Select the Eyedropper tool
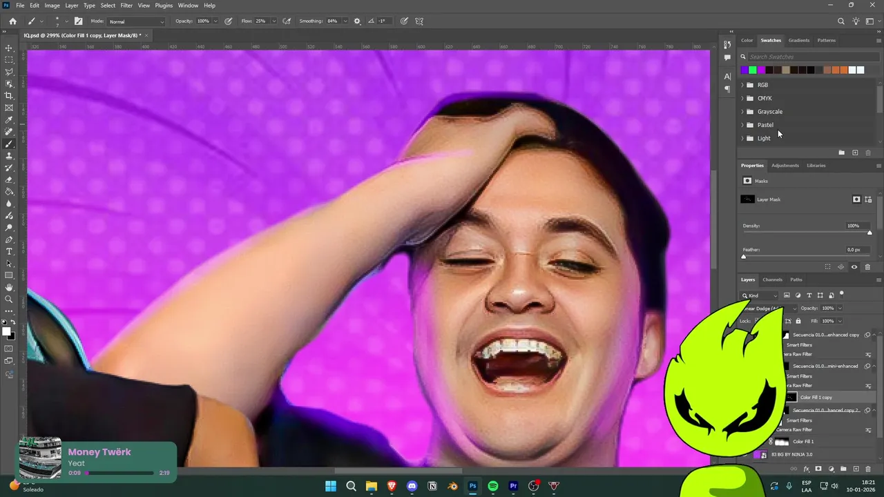The image size is (884, 497). coord(9,120)
